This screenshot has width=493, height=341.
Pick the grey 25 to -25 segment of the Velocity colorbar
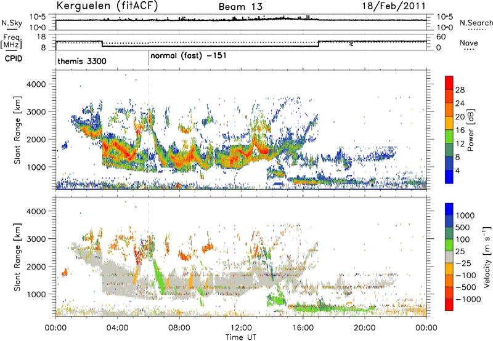coord(449,257)
